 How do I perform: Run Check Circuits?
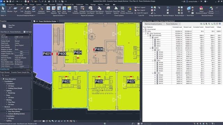122,10
